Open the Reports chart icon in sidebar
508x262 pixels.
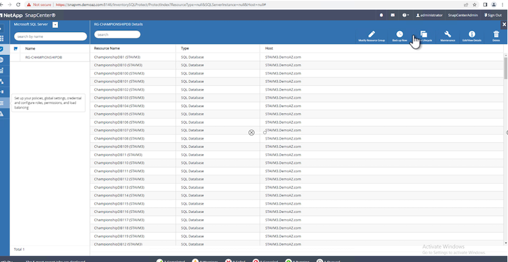click(2, 71)
